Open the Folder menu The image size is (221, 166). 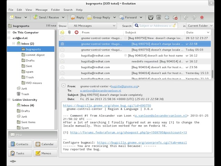(55, 10)
